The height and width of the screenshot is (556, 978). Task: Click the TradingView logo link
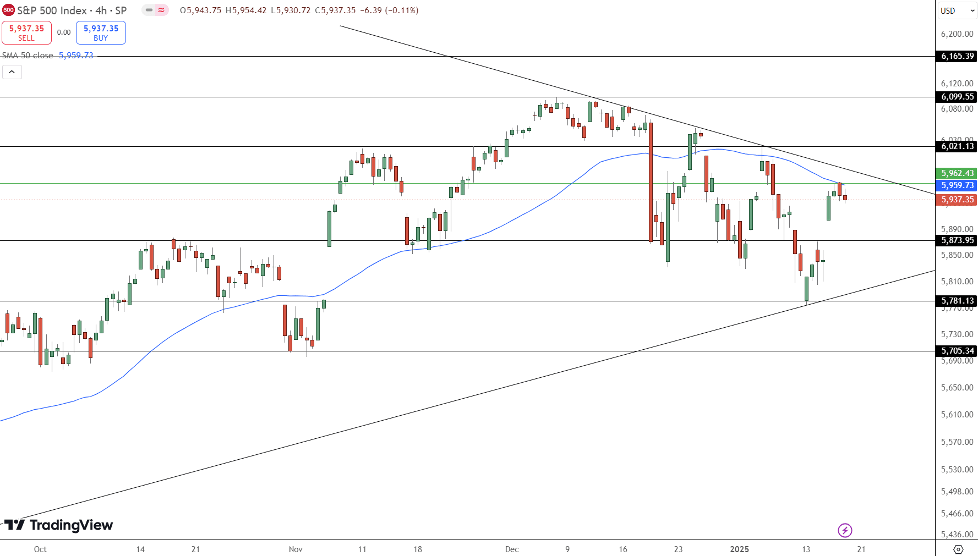pos(58,525)
